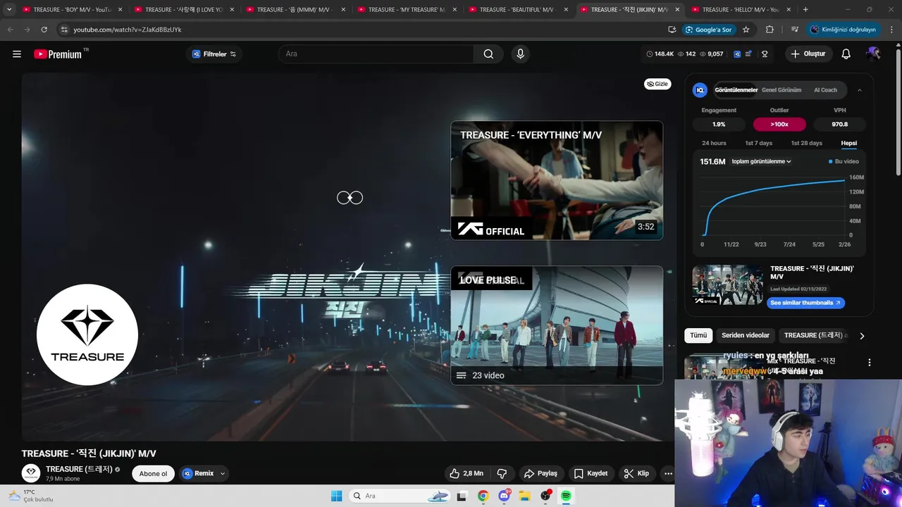This screenshot has height=507, width=902.
Task: Switch to the AI Coach tab
Action: (x=825, y=90)
